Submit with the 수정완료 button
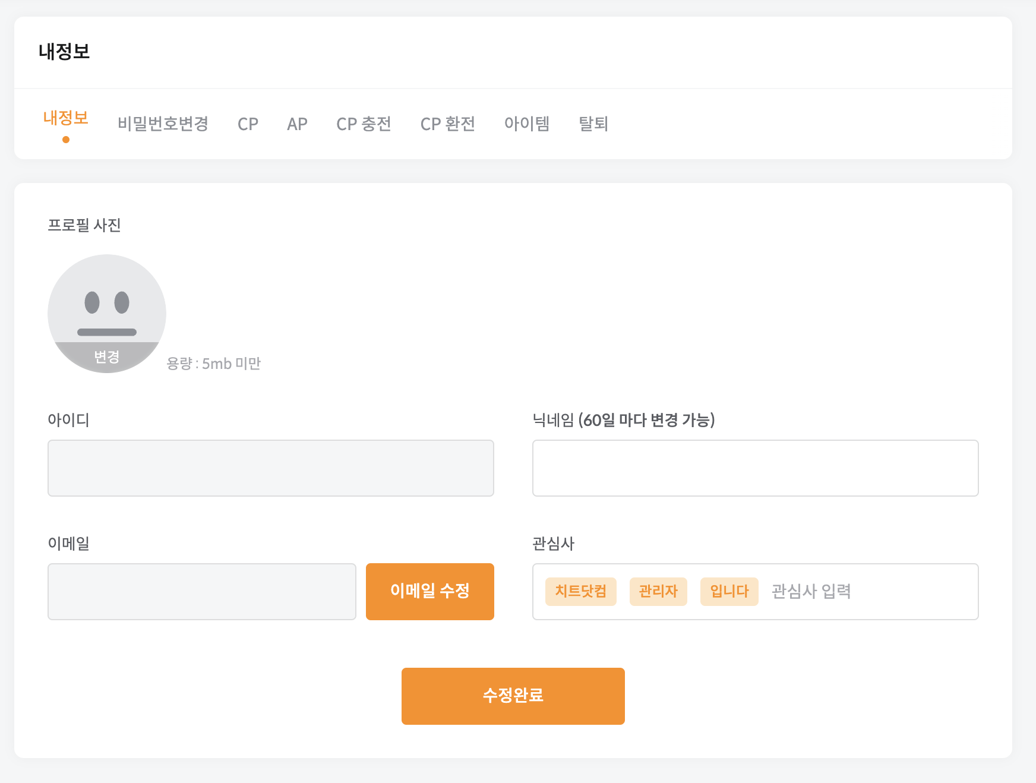 pyautogui.click(x=513, y=696)
